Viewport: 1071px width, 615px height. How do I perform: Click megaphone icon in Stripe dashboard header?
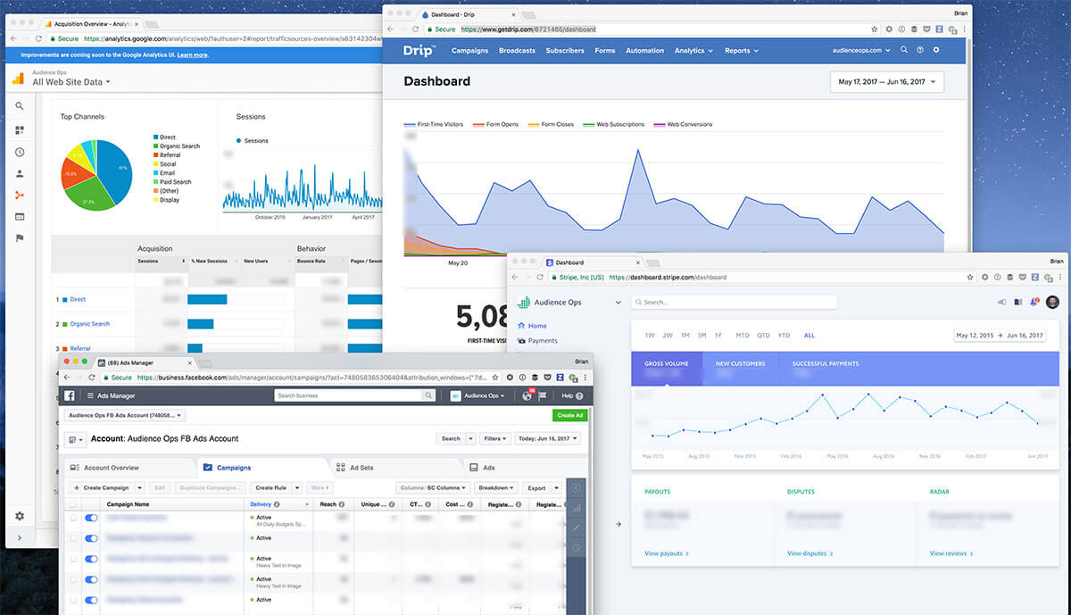1001,303
